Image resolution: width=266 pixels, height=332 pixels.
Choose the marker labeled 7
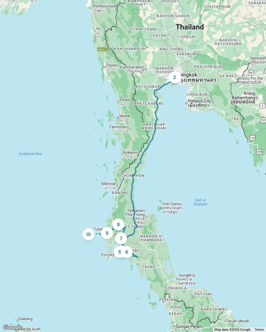pos(121,238)
